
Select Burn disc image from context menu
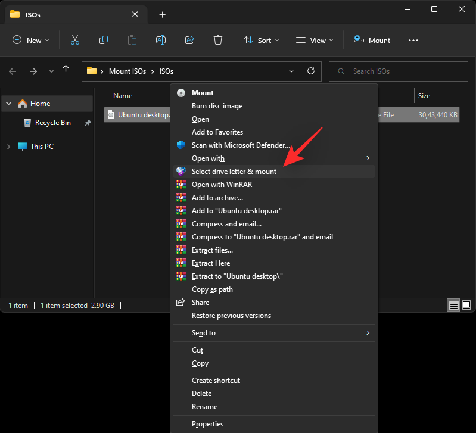(217, 106)
